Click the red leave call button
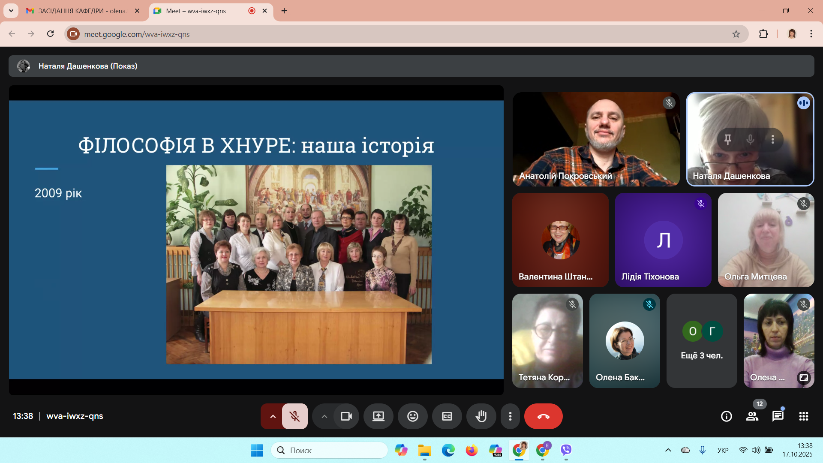Viewport: 823px width, 463px height. click(543, 416)
